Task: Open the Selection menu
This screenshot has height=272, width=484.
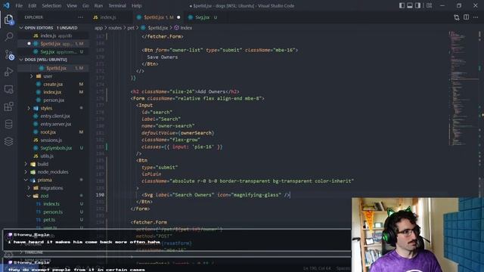Action: (x=51, y=5)
